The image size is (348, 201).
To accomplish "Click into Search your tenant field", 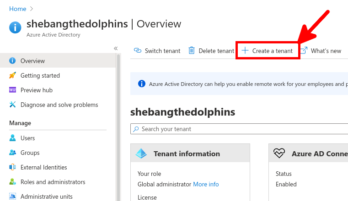I will (x=239, y=129).
